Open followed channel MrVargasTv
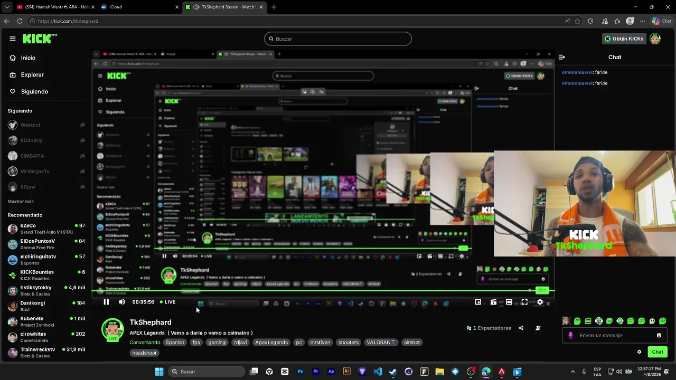 coord(46,172)
